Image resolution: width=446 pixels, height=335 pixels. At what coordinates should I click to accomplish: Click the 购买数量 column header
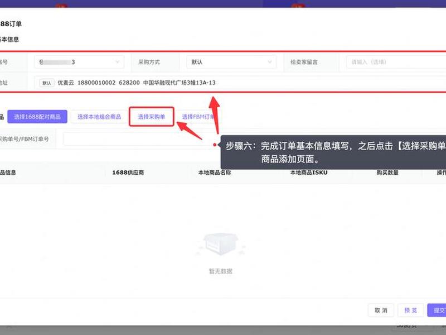387,173
